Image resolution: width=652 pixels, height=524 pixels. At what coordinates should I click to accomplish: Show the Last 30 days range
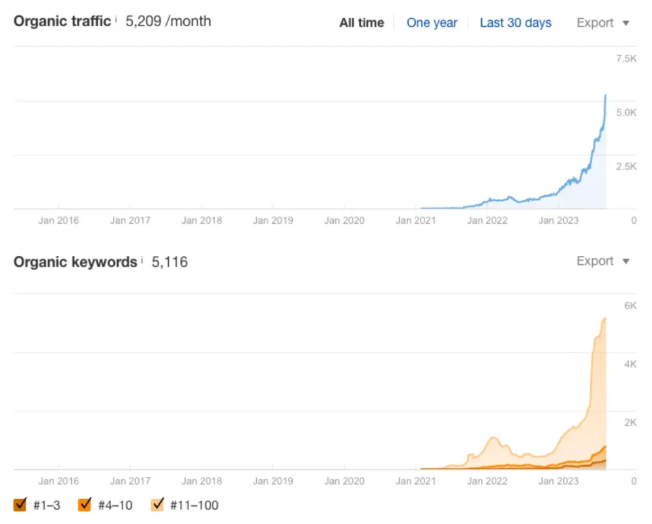pos(515,23)
